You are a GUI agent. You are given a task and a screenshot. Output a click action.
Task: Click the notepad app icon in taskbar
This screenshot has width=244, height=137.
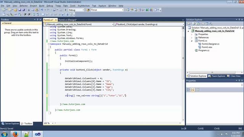tap(27, 134)
